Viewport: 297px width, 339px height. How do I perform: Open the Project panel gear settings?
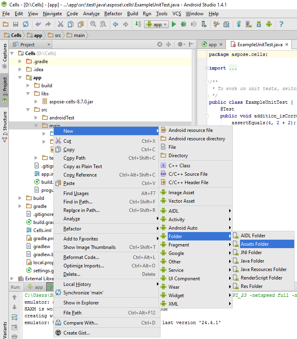click(181, 45)
